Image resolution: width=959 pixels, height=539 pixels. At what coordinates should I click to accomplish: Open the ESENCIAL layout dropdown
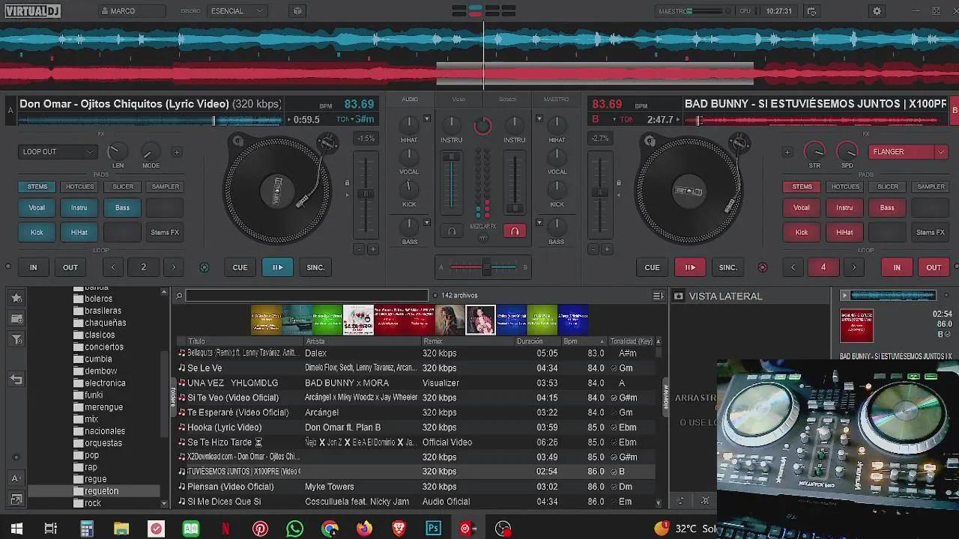237,11
